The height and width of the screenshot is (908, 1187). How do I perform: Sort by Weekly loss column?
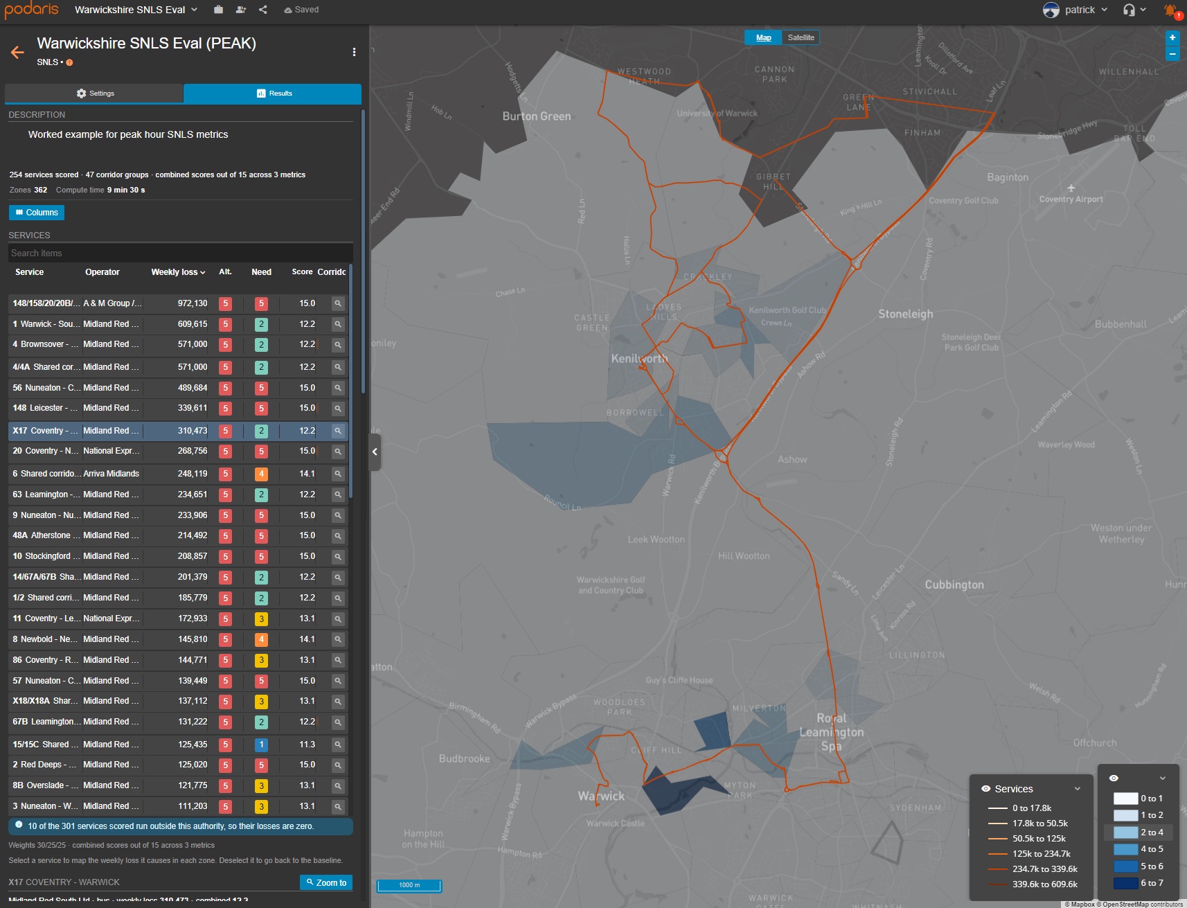178,272
